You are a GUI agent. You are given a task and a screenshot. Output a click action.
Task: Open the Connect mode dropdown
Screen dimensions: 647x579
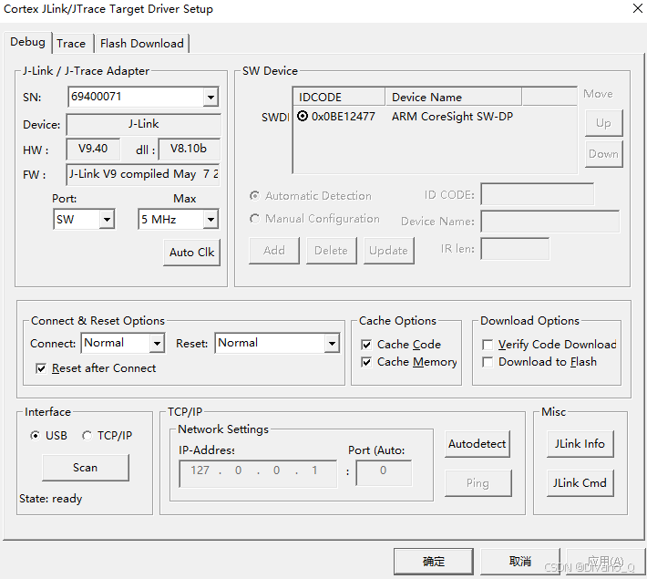[x=157, y=343]
